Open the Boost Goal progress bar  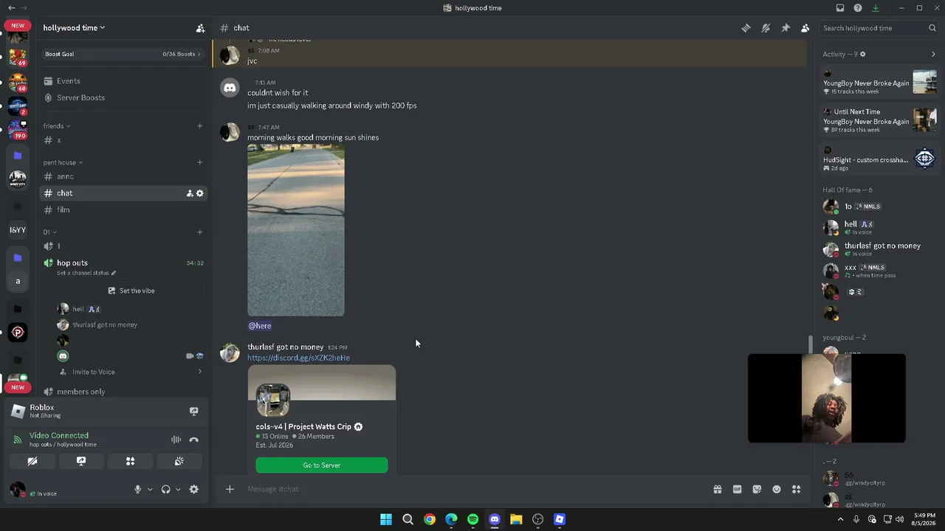coord(123,54)
